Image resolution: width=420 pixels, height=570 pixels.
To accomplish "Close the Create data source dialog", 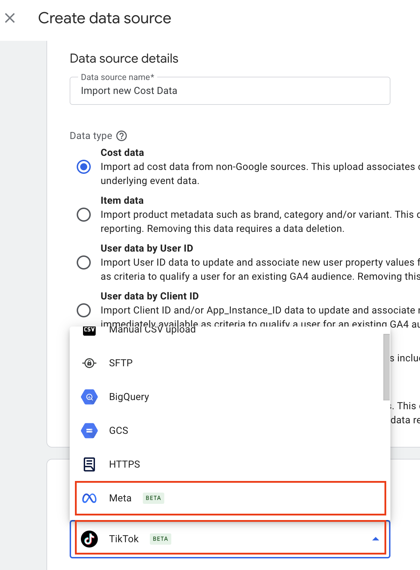I will pos(10,18).
